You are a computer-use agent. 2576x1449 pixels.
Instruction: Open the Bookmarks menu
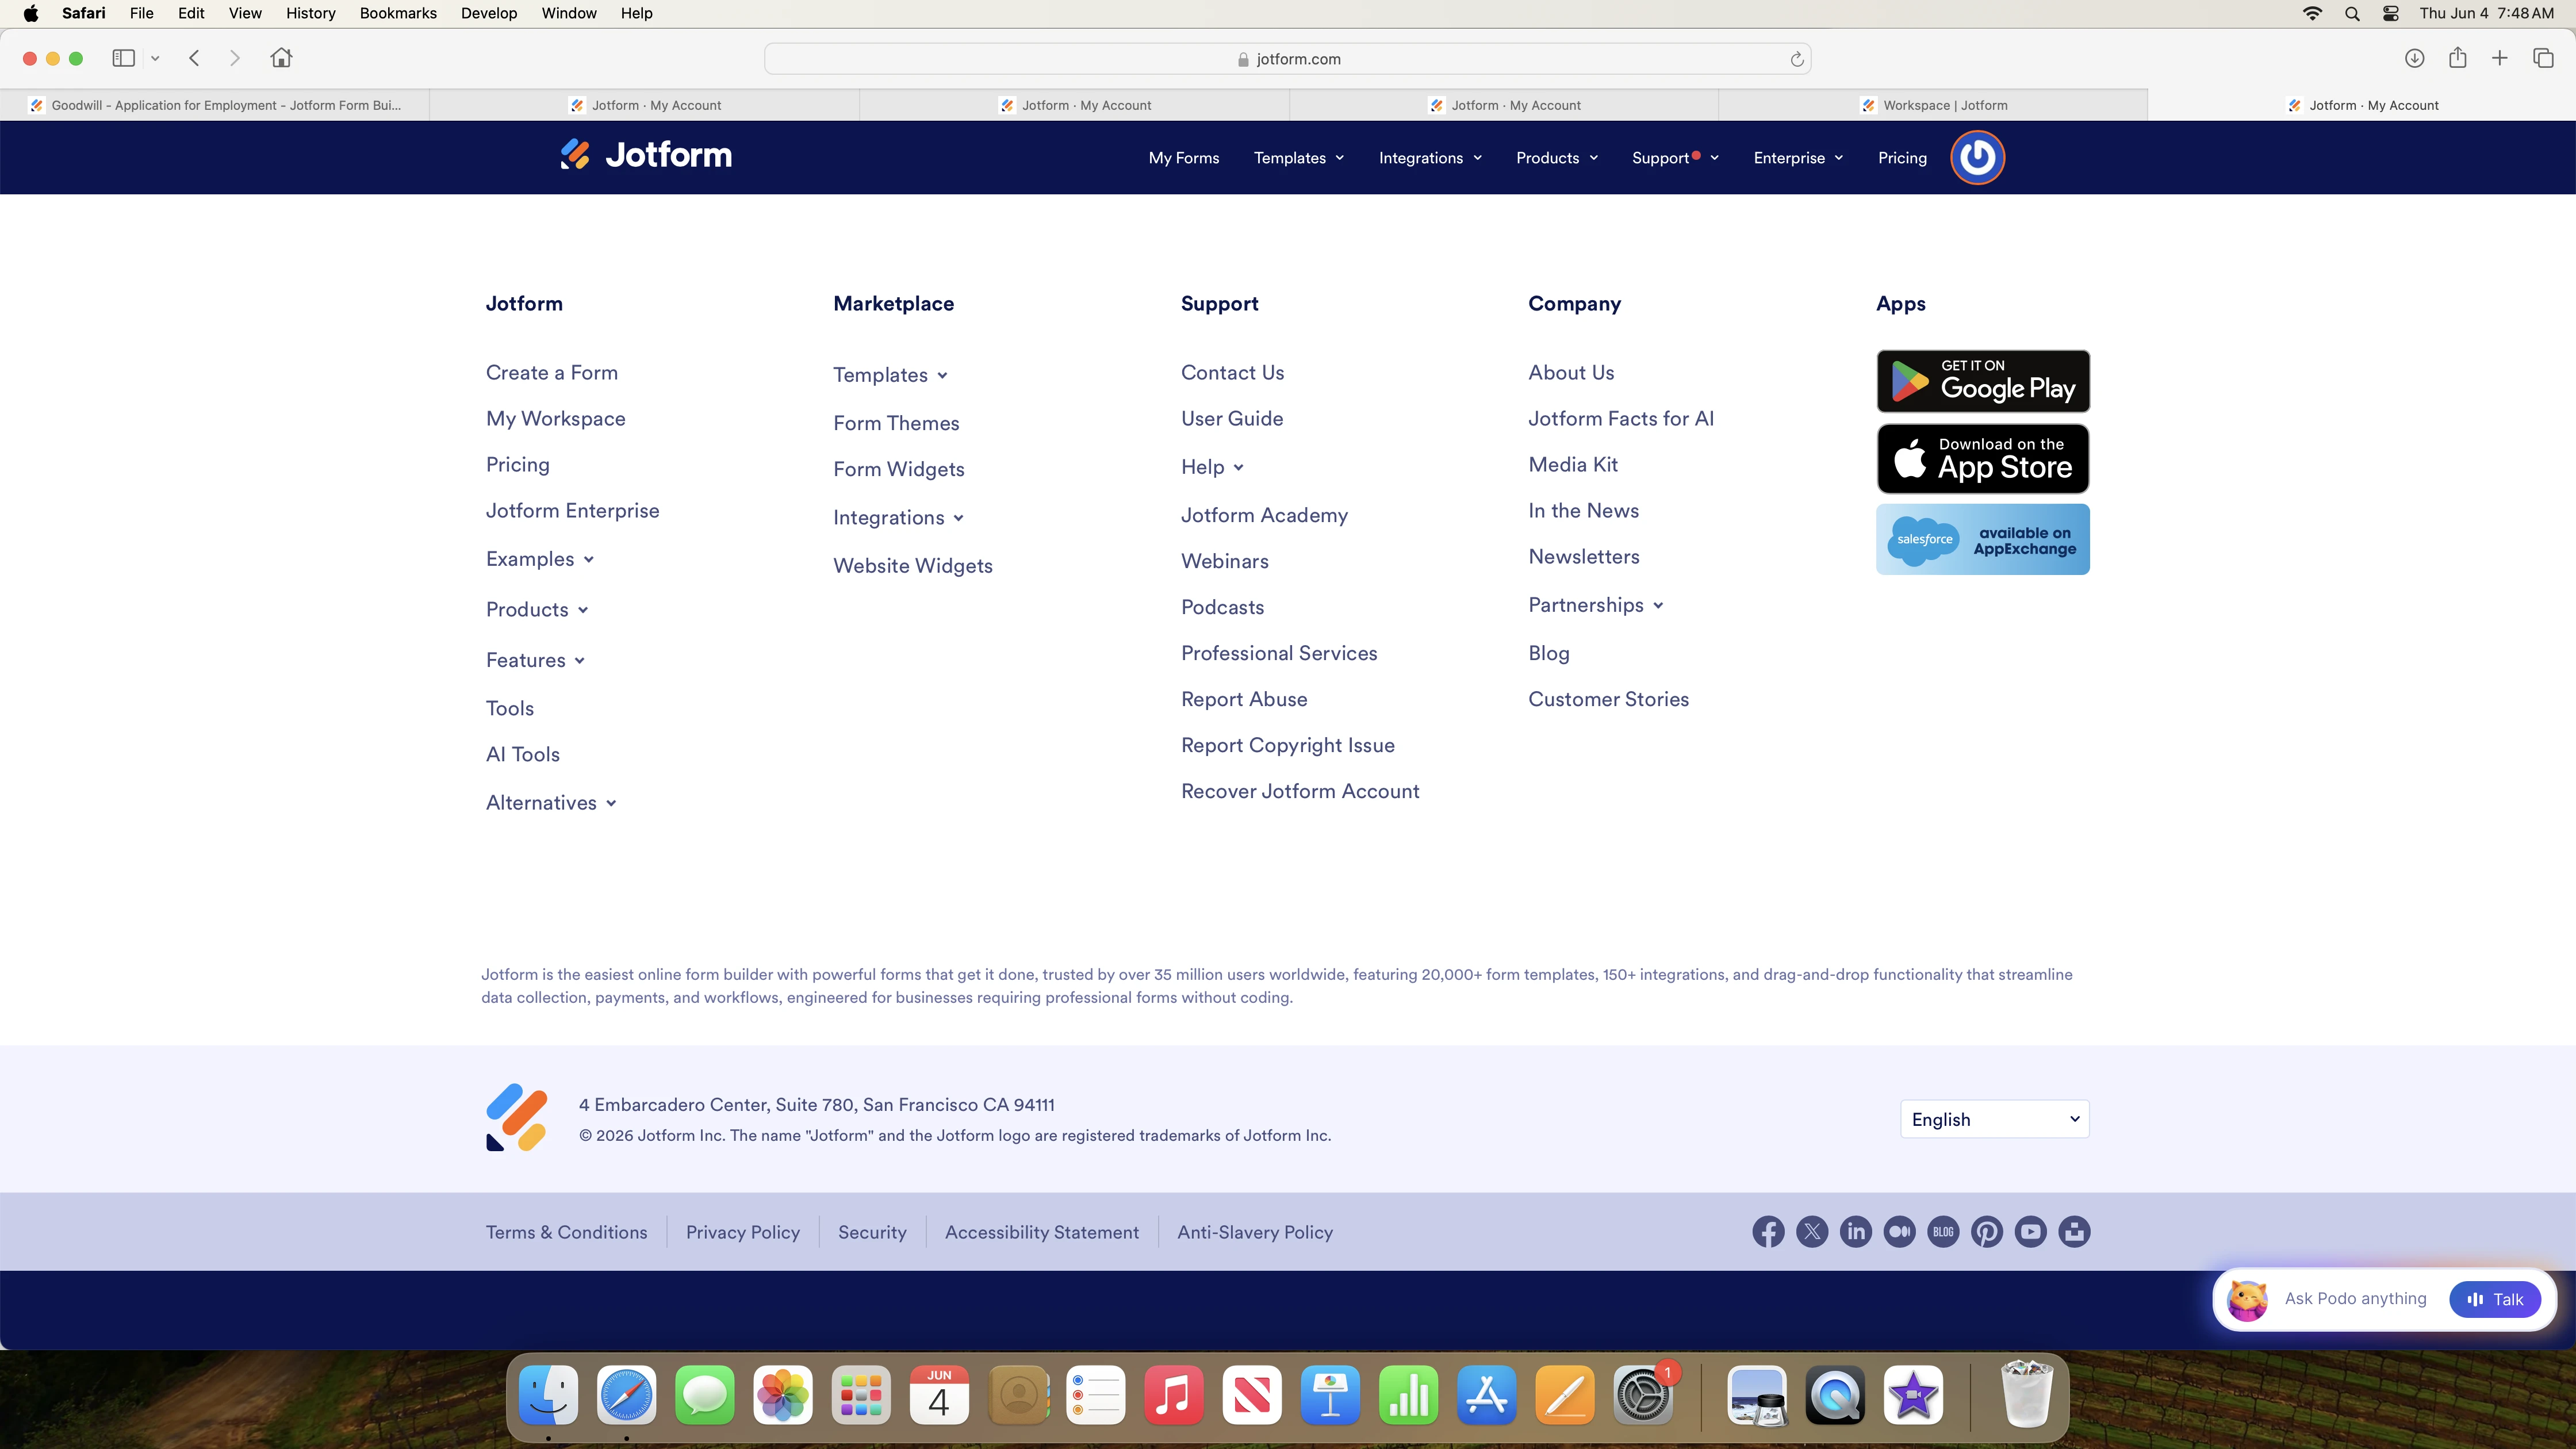point(398,13)
